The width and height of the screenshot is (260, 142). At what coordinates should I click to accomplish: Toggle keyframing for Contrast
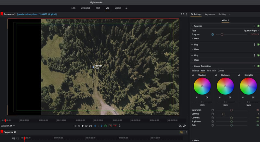click(213, 118)
